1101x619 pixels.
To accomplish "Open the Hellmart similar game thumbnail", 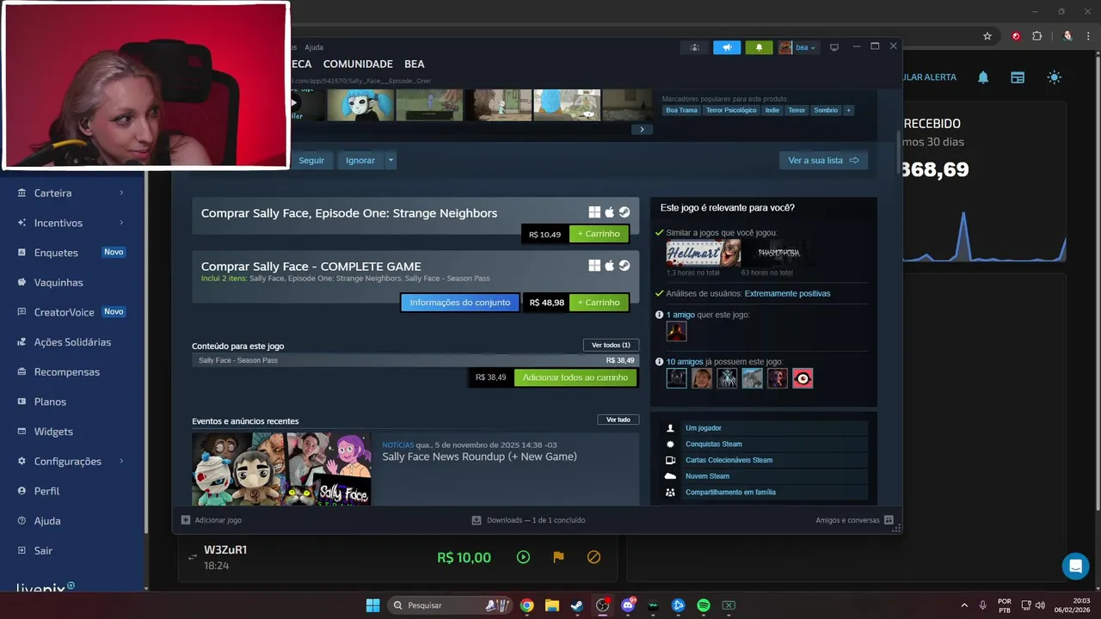I will coord(703,253).
